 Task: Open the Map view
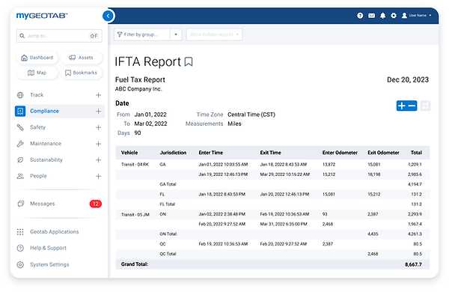(x=37, y=73)
